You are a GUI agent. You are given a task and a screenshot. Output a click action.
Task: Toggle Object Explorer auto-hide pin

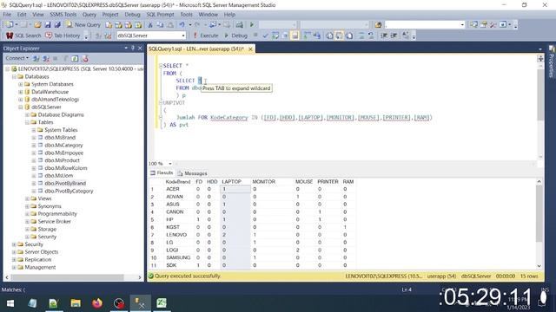(133, 48)
